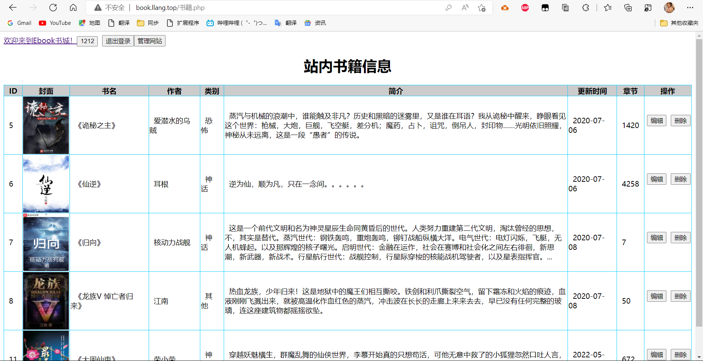Open the 翻译 bookmark with page icon
This screenshot has width=703, height=361.
click(119, 23)
